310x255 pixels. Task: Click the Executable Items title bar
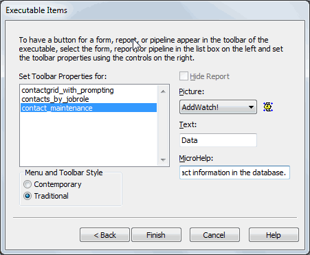click(x=155, y=10)
